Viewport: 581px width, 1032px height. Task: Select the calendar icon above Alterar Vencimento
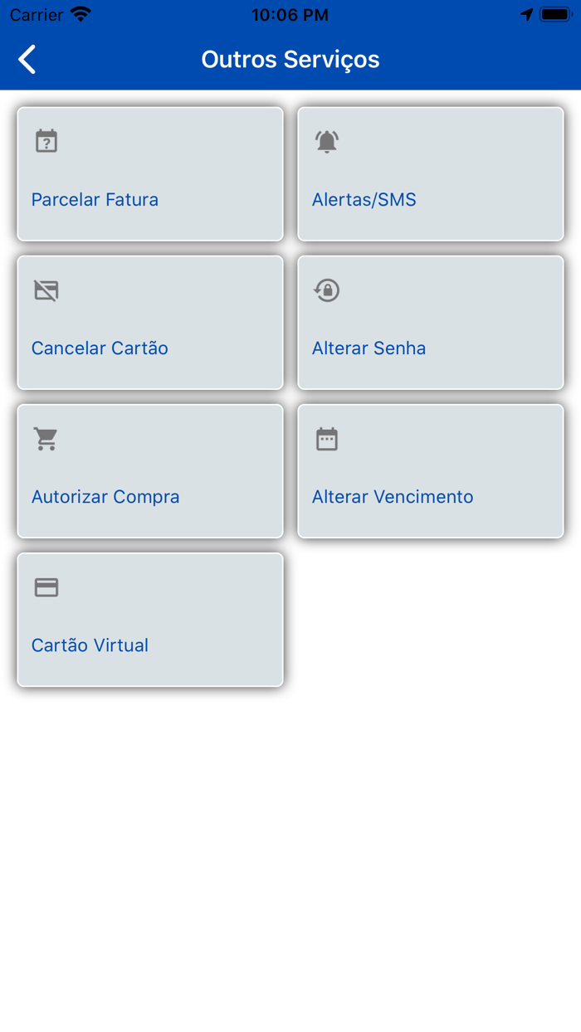326,438
